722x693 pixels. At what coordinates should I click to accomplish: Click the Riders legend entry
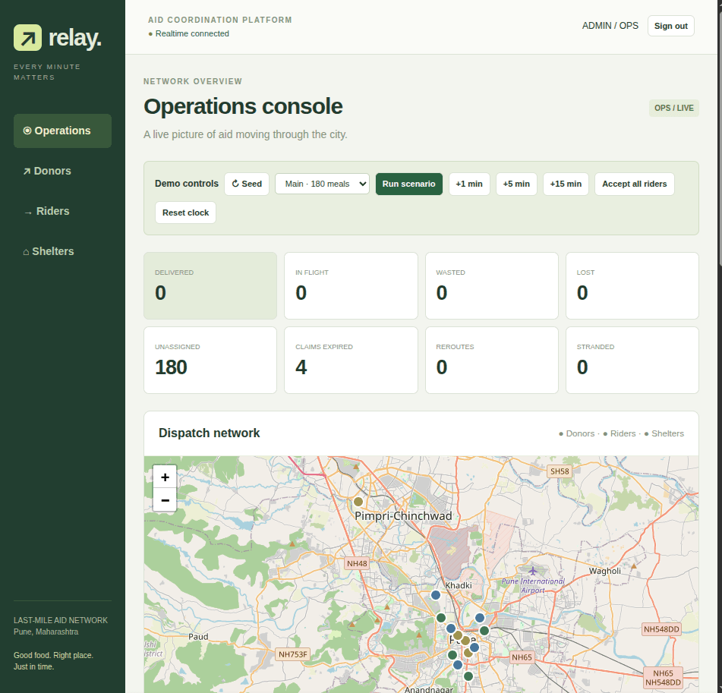pyautogui.click(x=620, y=433)
